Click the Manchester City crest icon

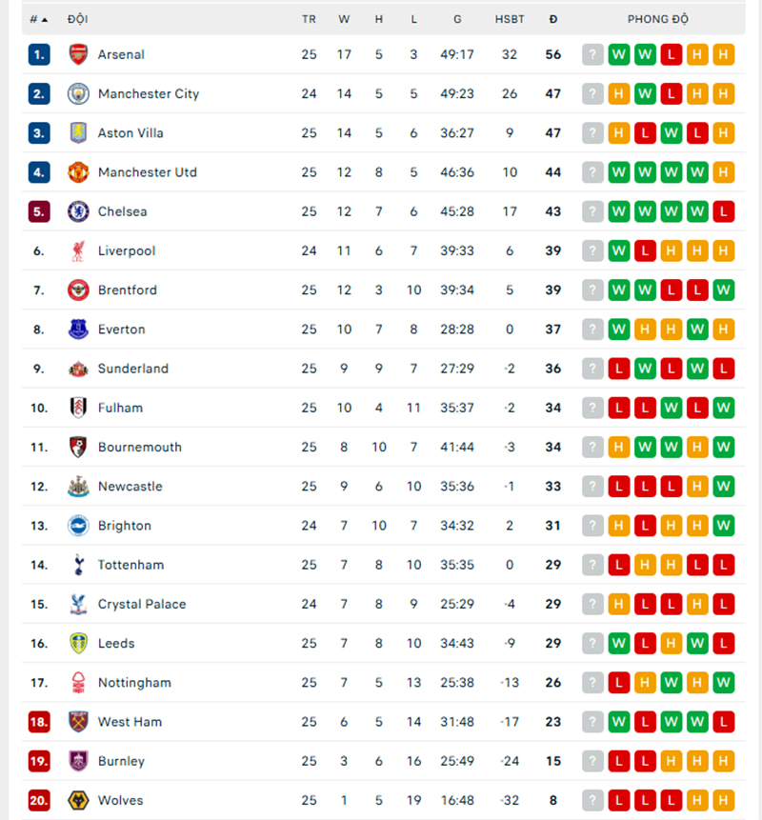click(x=78, y=93)
